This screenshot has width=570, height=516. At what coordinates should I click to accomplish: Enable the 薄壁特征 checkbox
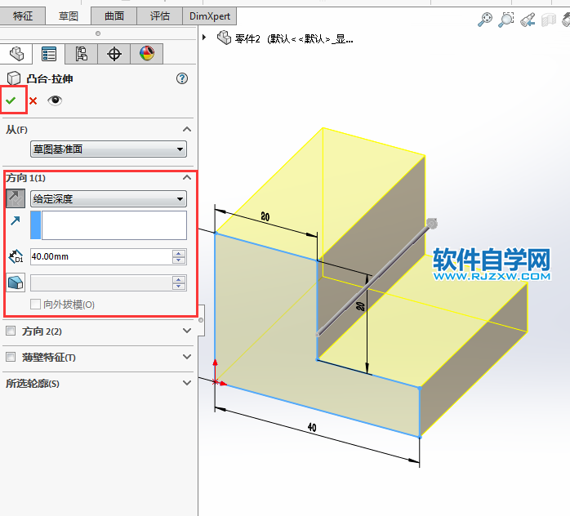coord(11,357)
